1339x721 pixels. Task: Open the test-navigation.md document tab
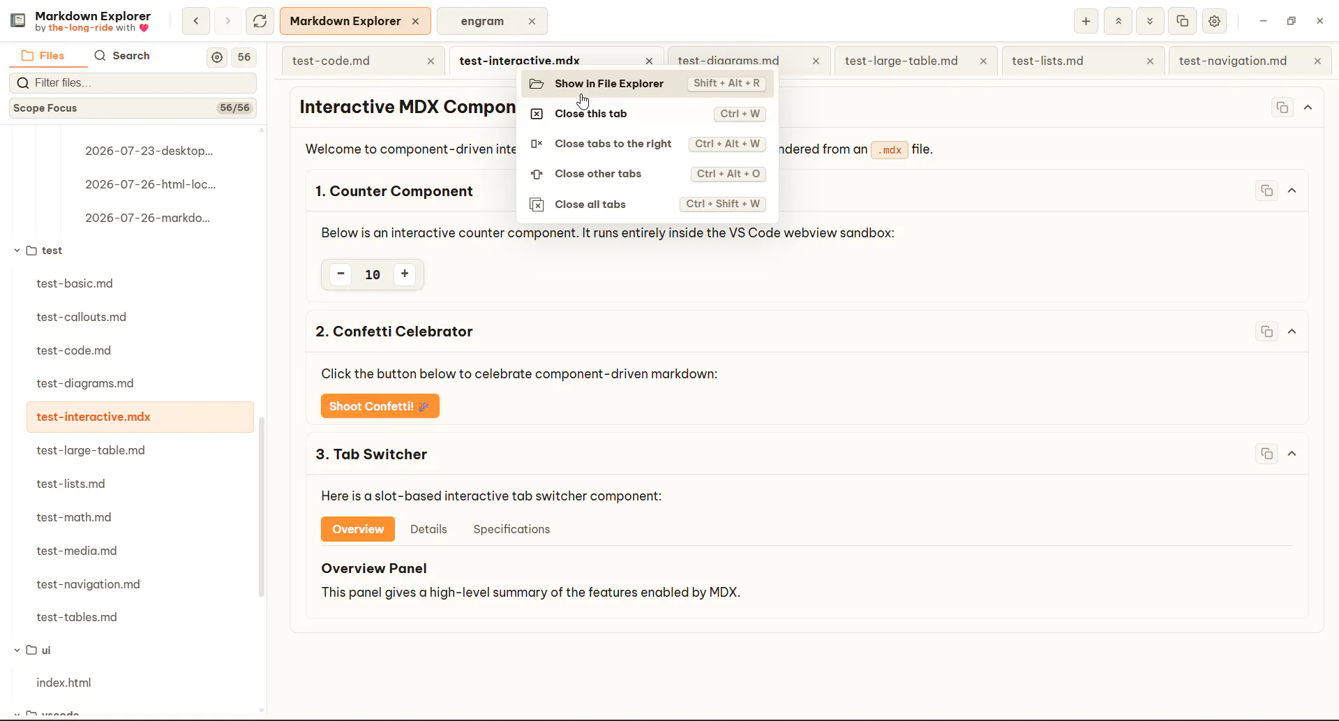(1250, 61)
